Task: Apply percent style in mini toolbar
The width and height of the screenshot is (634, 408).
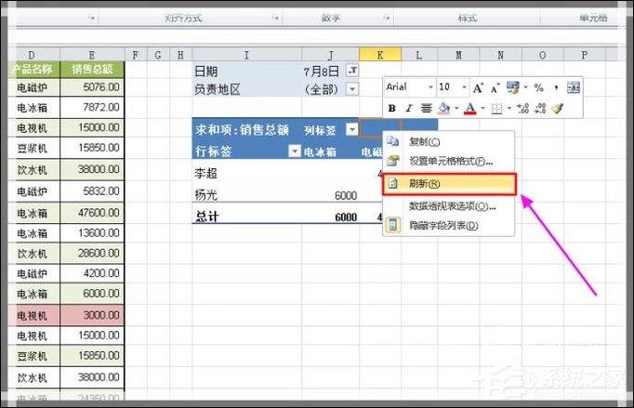Action: [x=538, y=87]
